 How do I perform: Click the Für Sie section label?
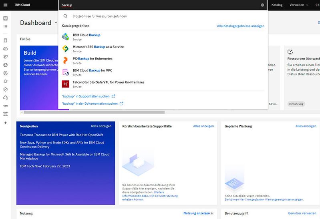(x=25, y=39)
